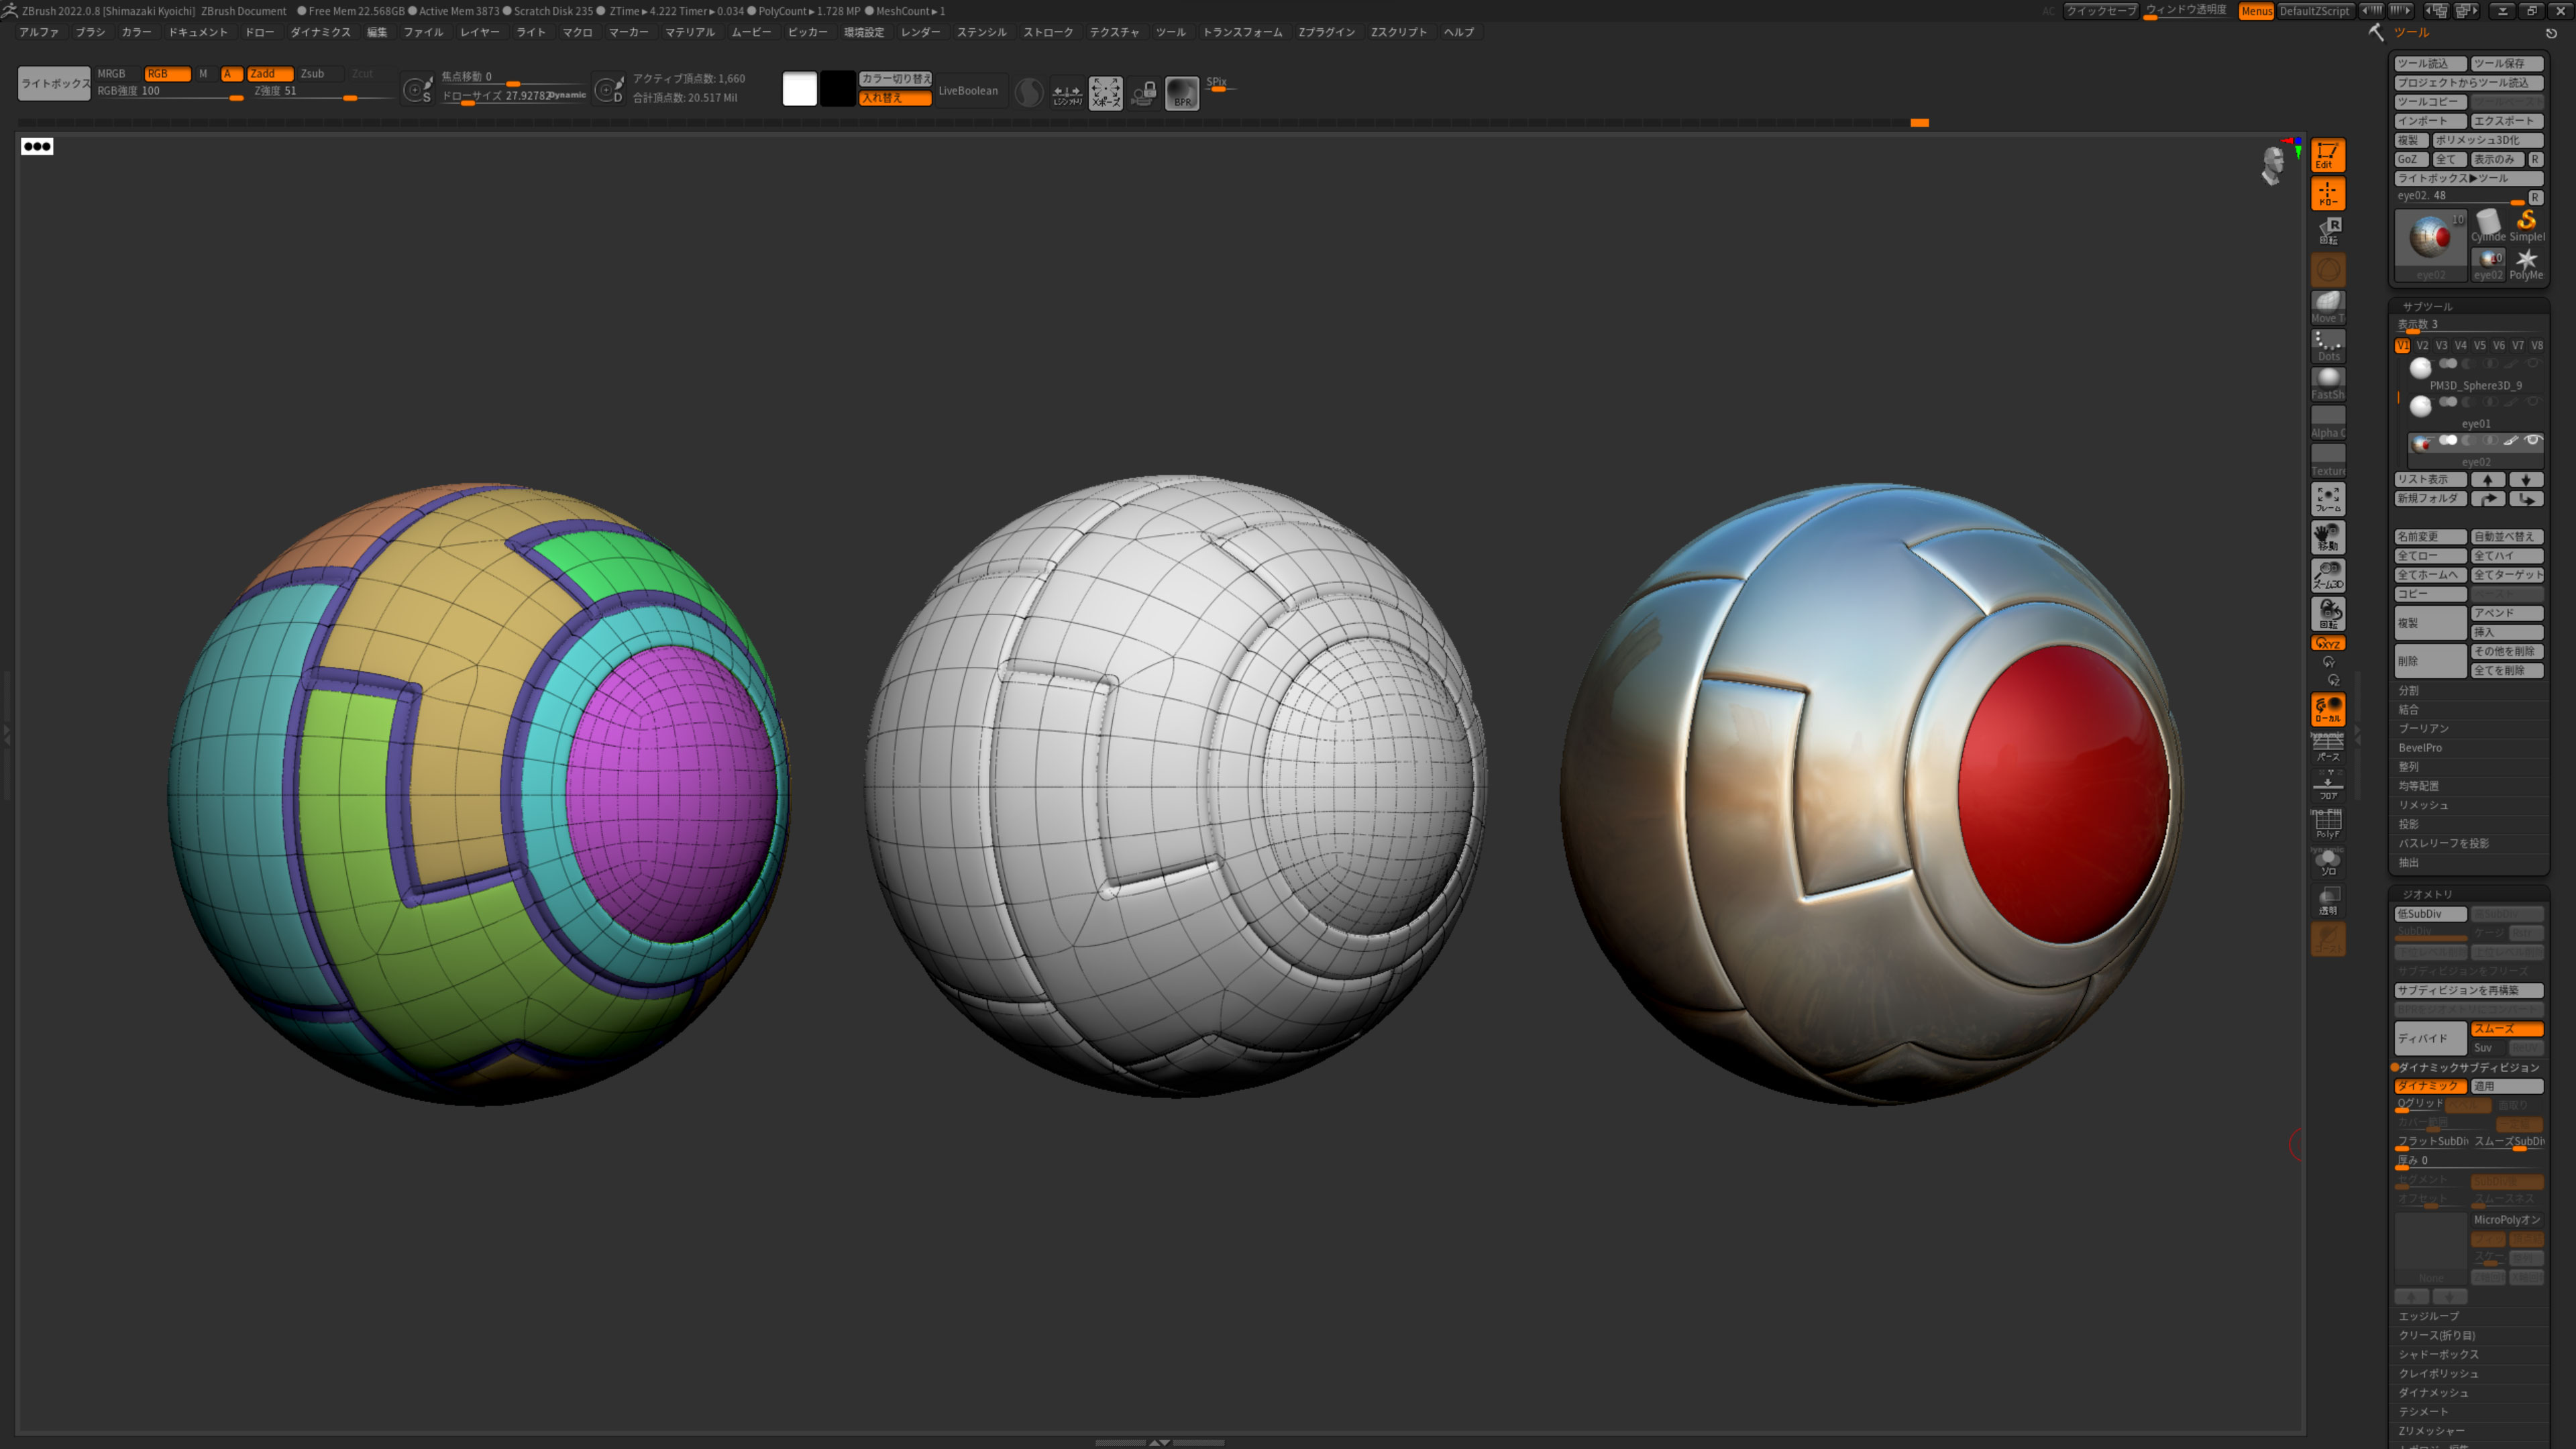Click the S brush-size dial icon
The image size is (2576, 1449).
[416, 90]
